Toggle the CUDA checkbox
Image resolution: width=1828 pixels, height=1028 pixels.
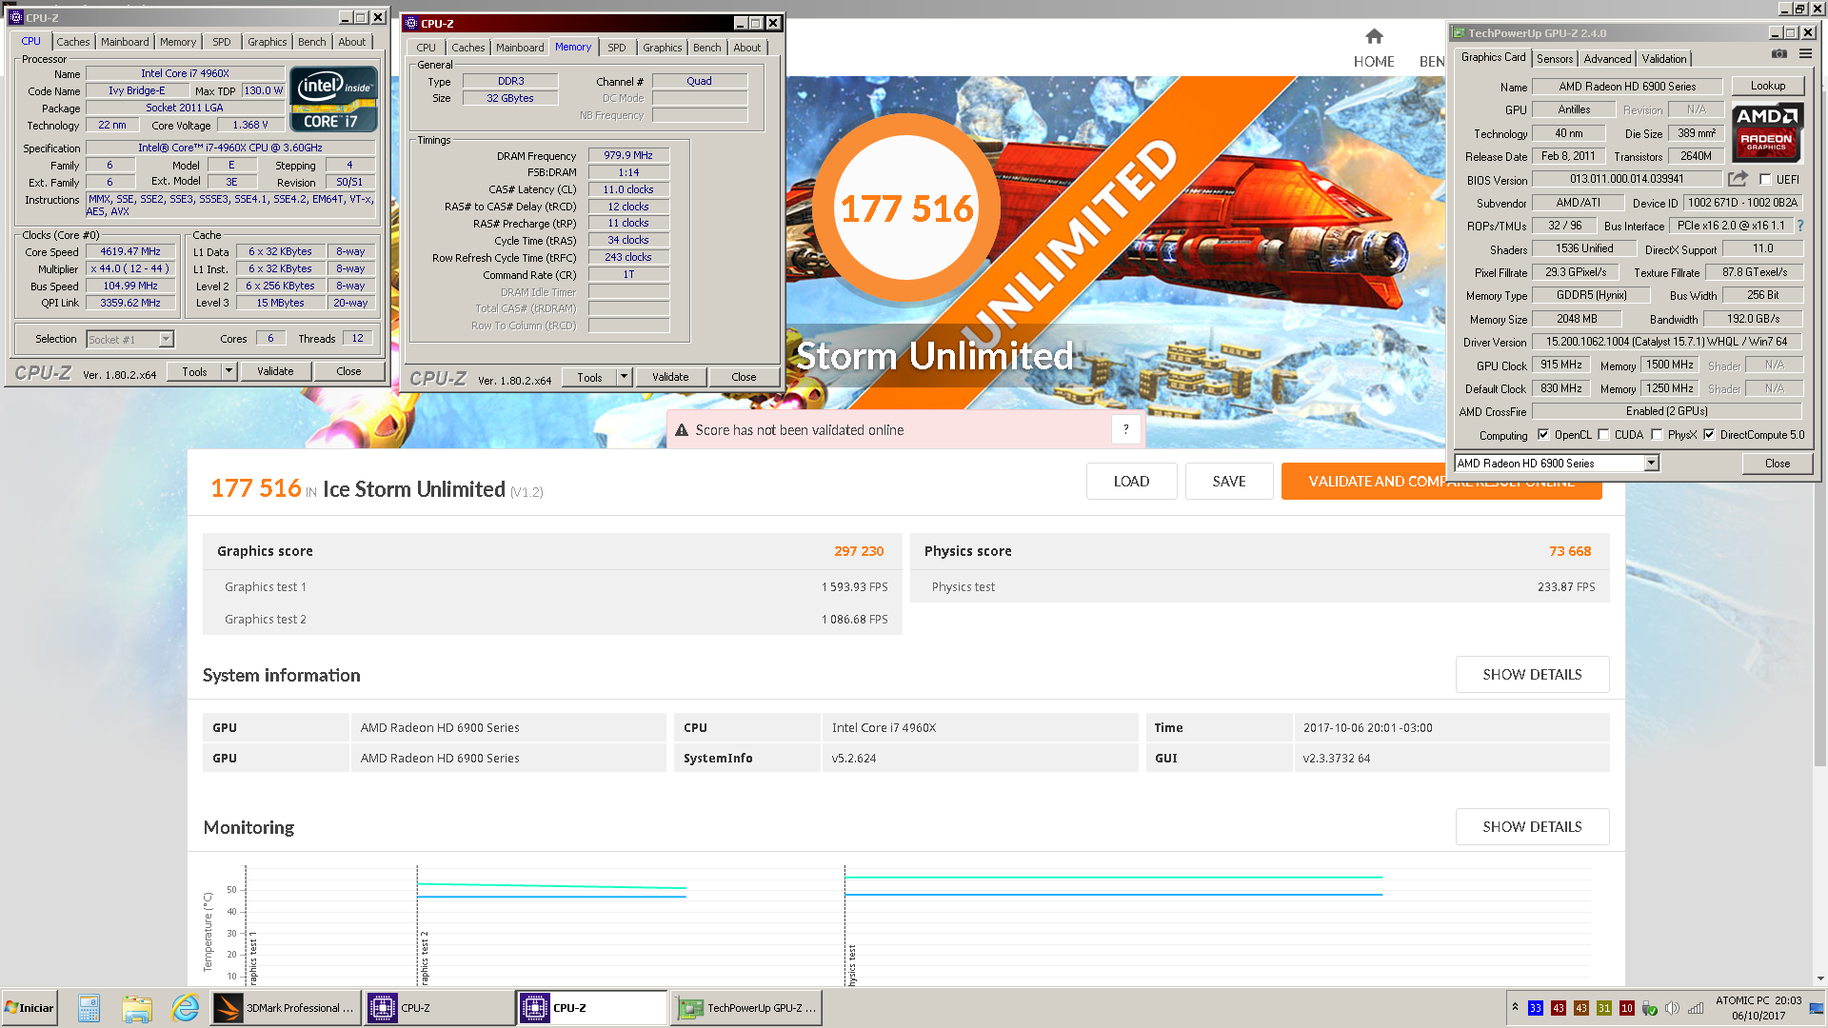[x=1603, y=435]
